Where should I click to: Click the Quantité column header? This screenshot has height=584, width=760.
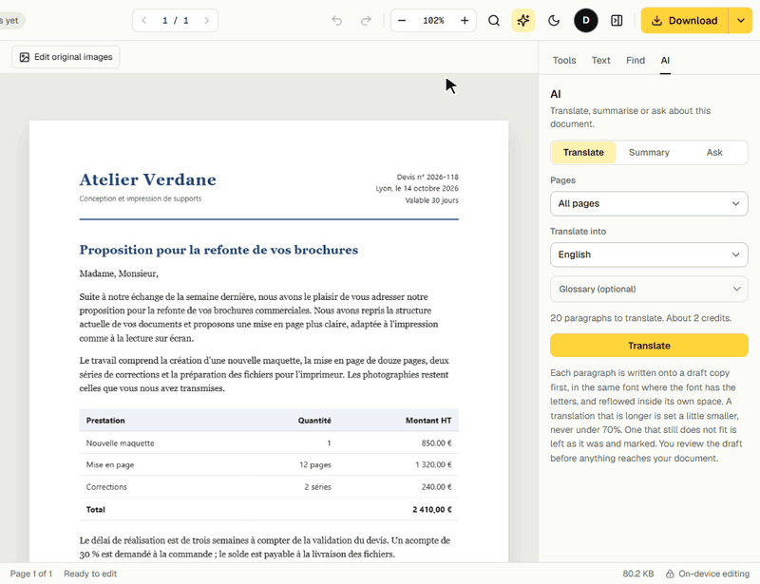pos(314,420)
